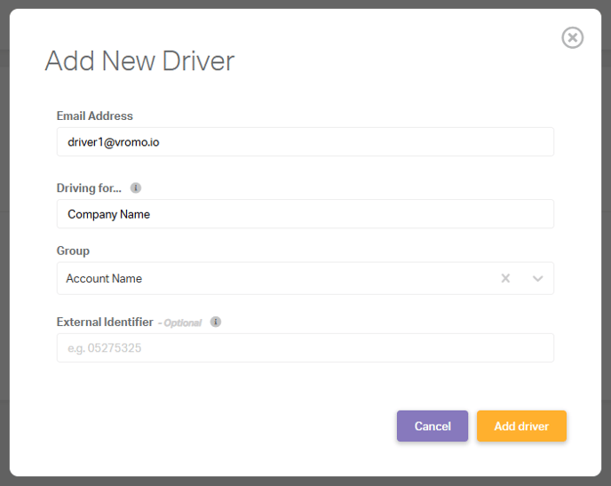Viewport: 611px width, 486px height.
Task: Click the Group label
Action: 73,251
